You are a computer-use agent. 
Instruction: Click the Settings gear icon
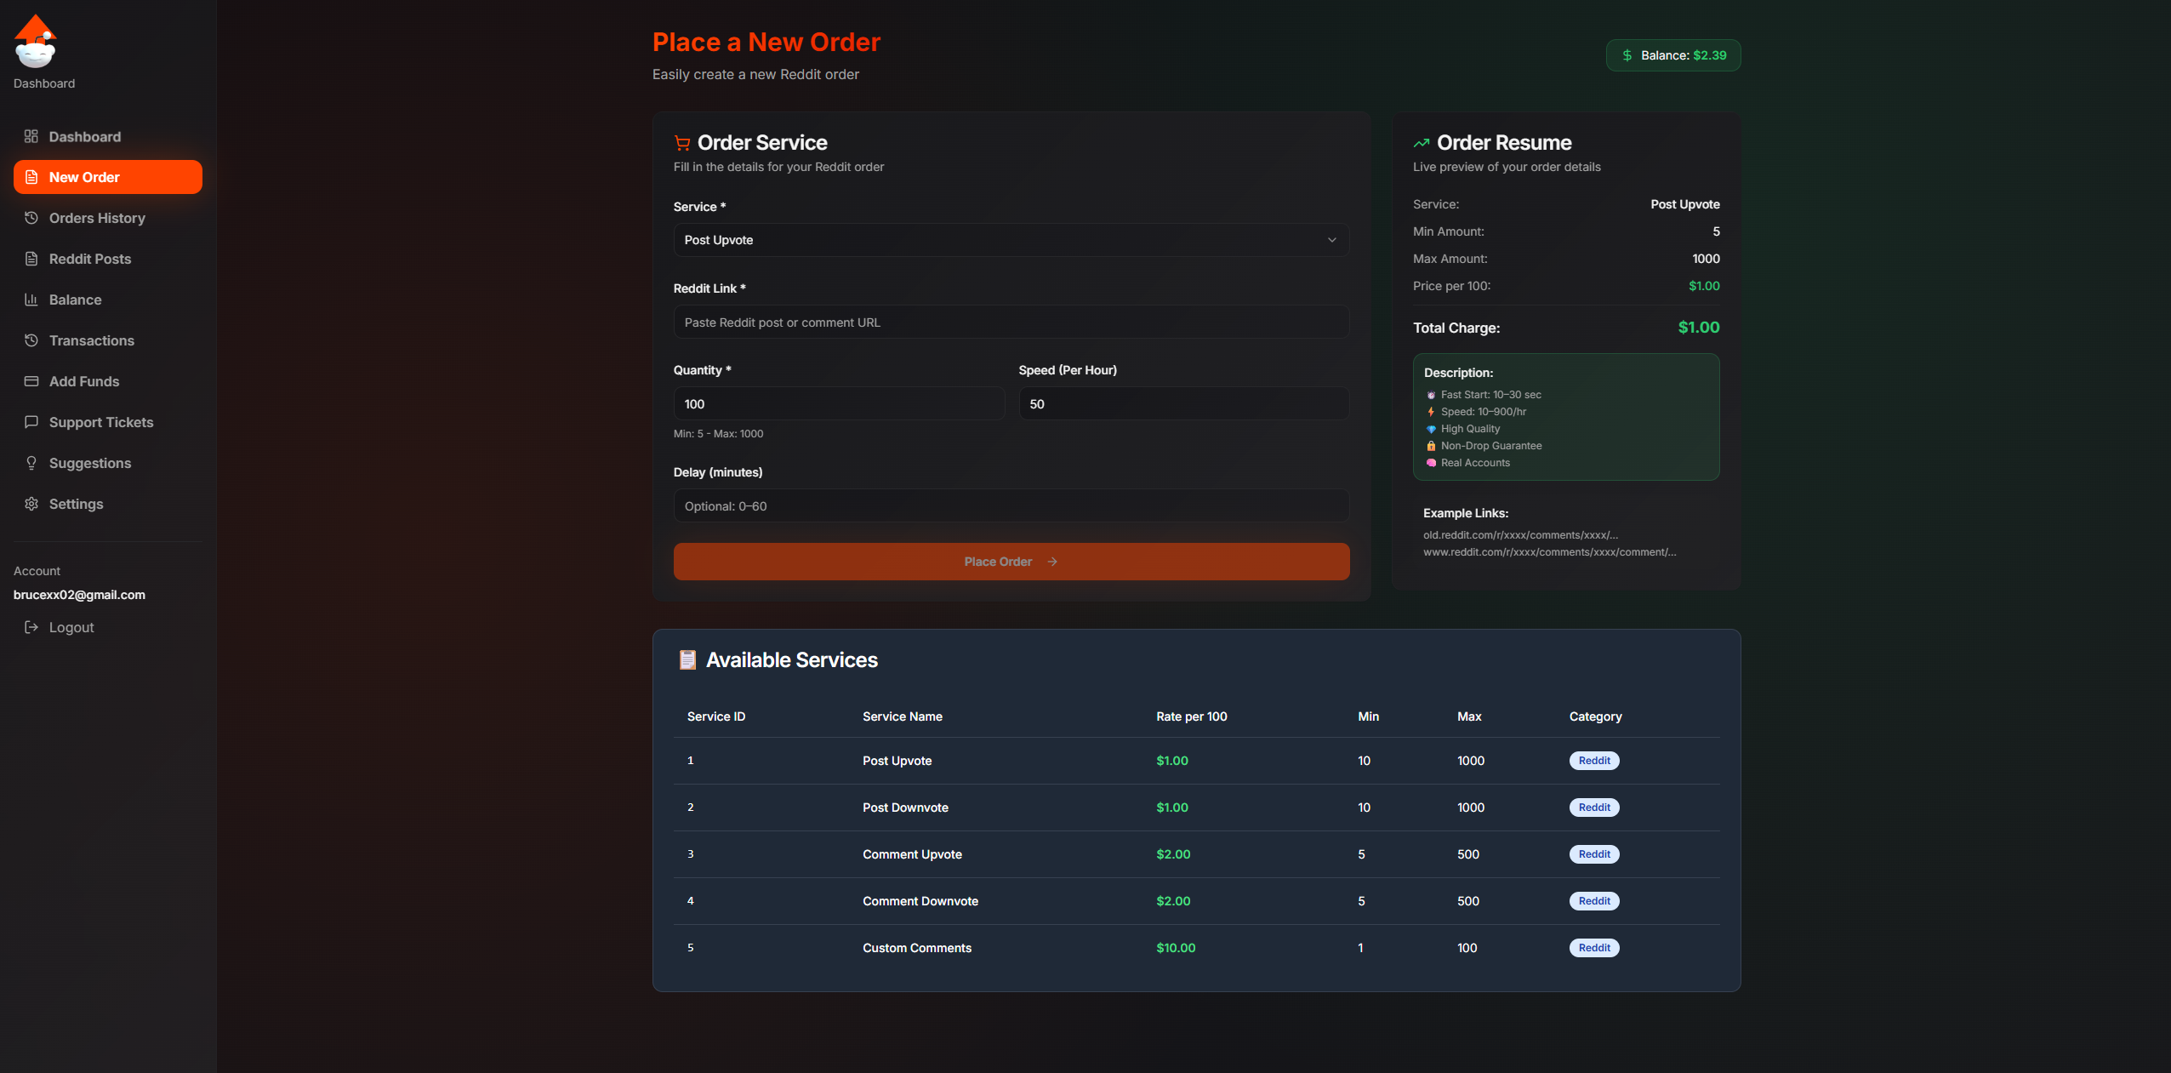(31, 504)
